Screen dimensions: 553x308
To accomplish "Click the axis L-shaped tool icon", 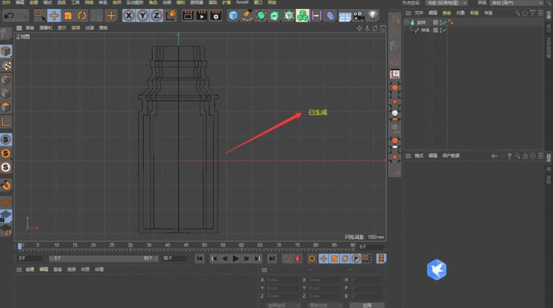I will coord(5,122).
